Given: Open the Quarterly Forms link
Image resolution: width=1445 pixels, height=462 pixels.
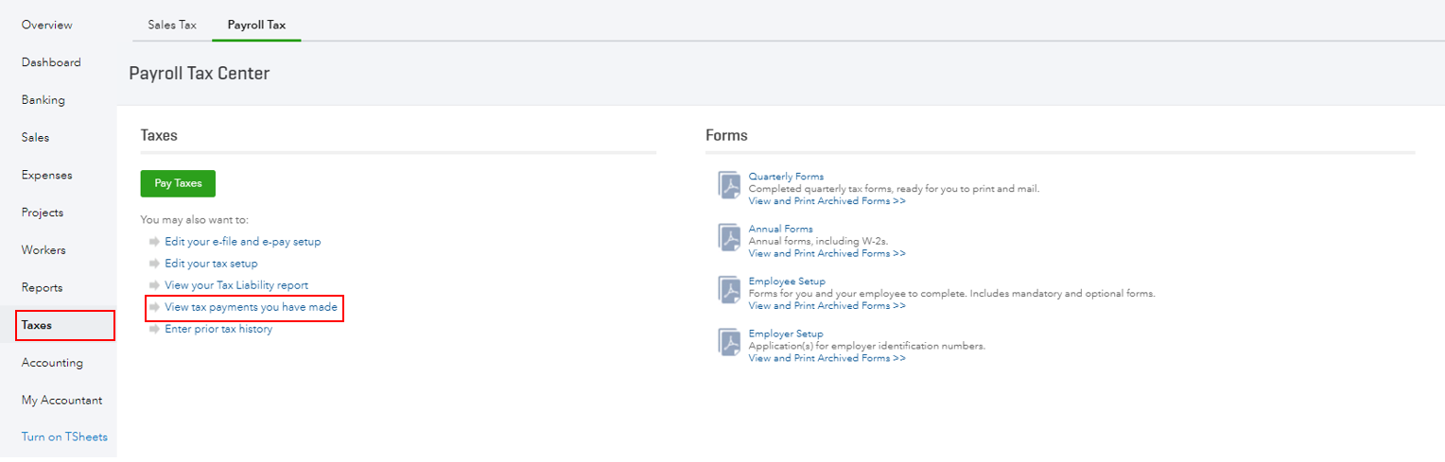Looking at the screenshot, I should click(786, 177).
